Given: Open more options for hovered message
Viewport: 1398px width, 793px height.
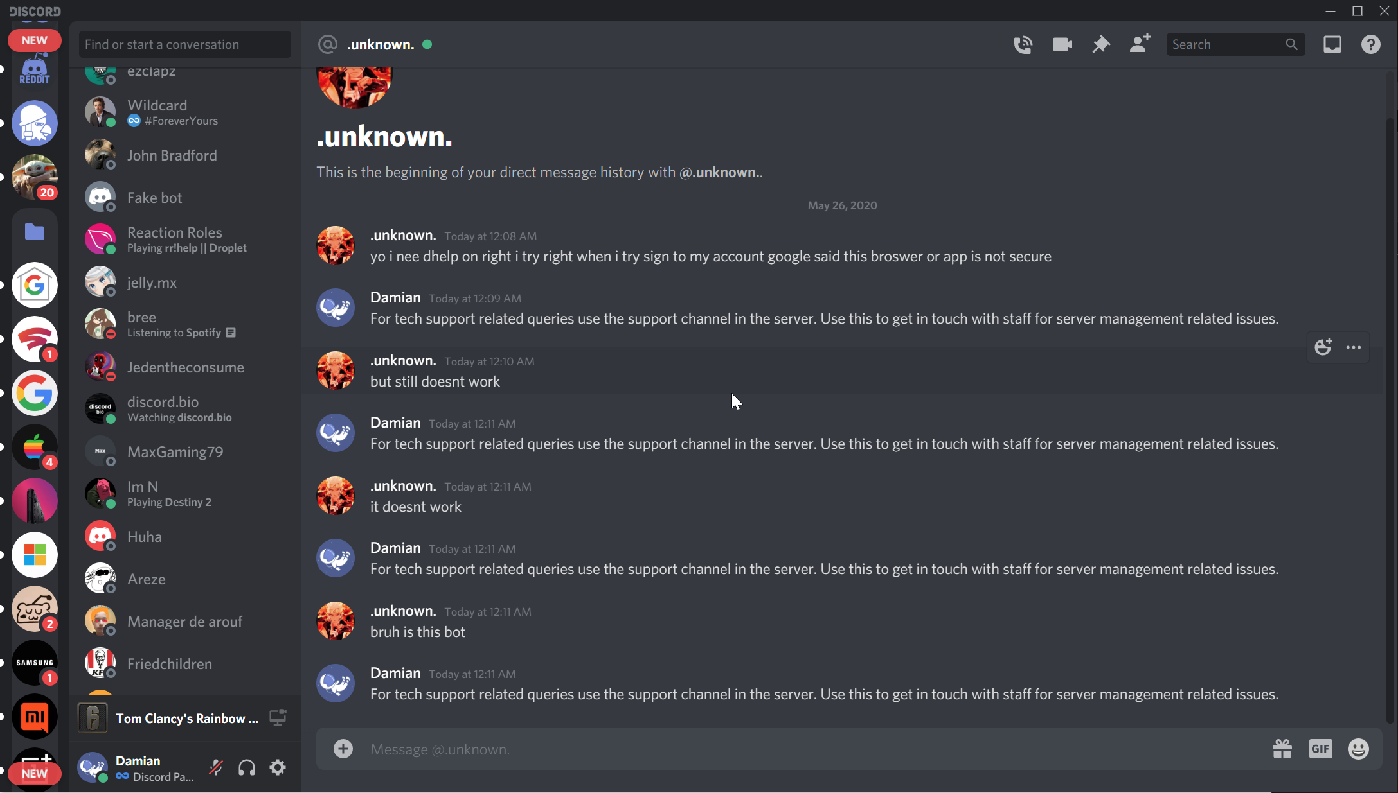Looking at the screenshot, I should [1354, 347].
